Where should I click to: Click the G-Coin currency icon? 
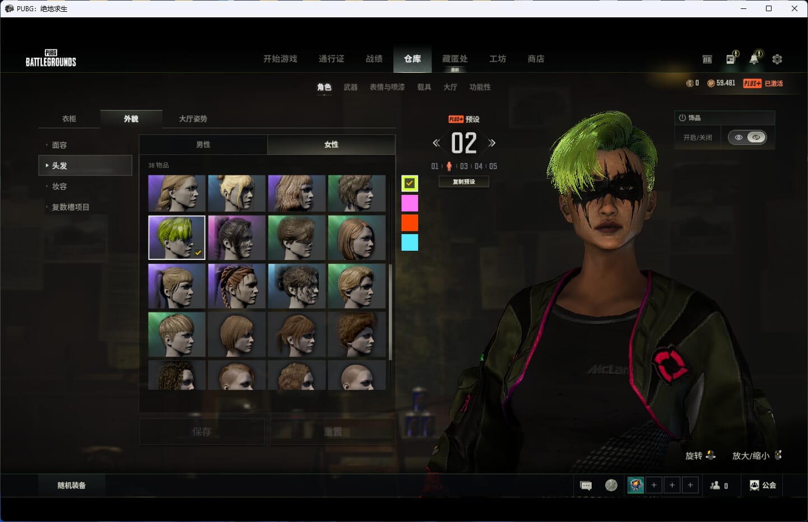(x=690, y=83)
